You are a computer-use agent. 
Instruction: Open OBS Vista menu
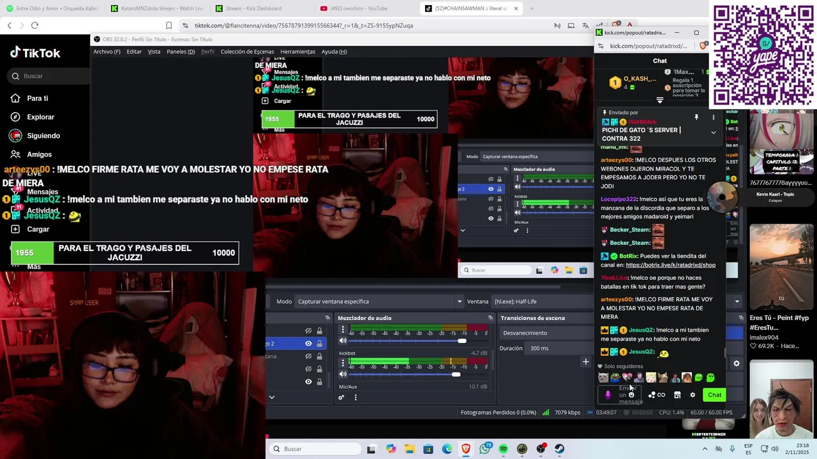pyautogui.click(x=154, y=52)
